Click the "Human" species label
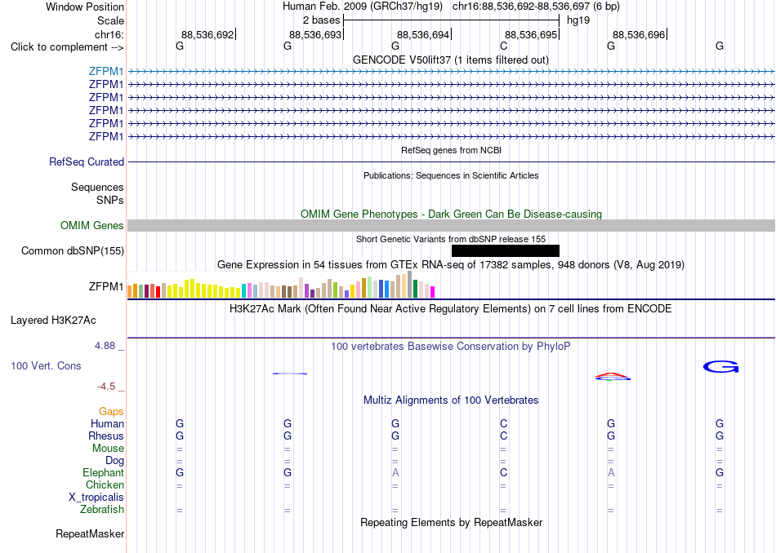 pos(107,423)
